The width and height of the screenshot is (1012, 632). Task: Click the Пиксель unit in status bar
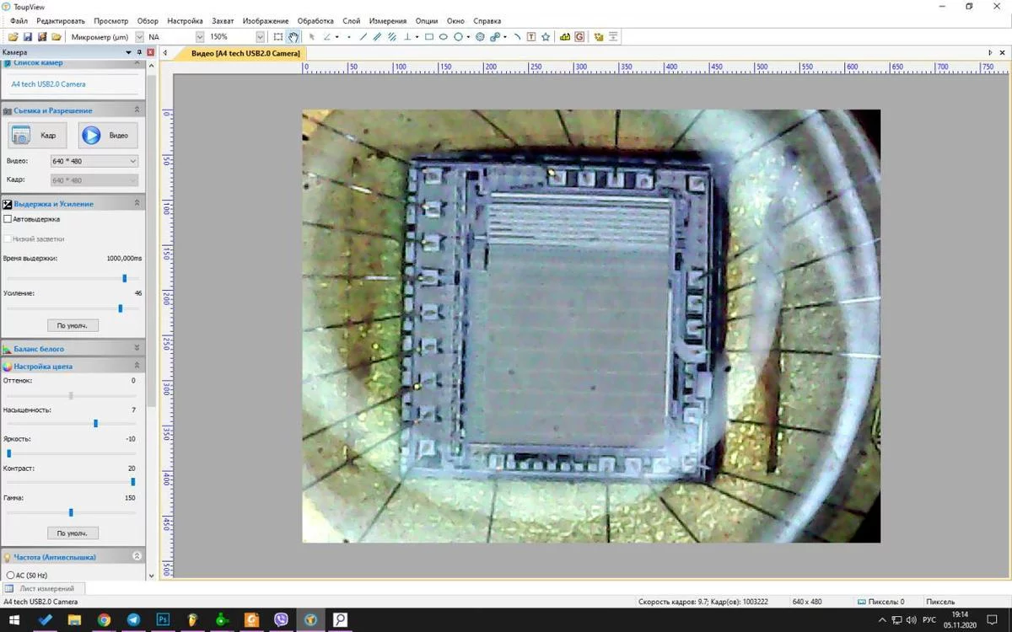(x=940, y=602)
